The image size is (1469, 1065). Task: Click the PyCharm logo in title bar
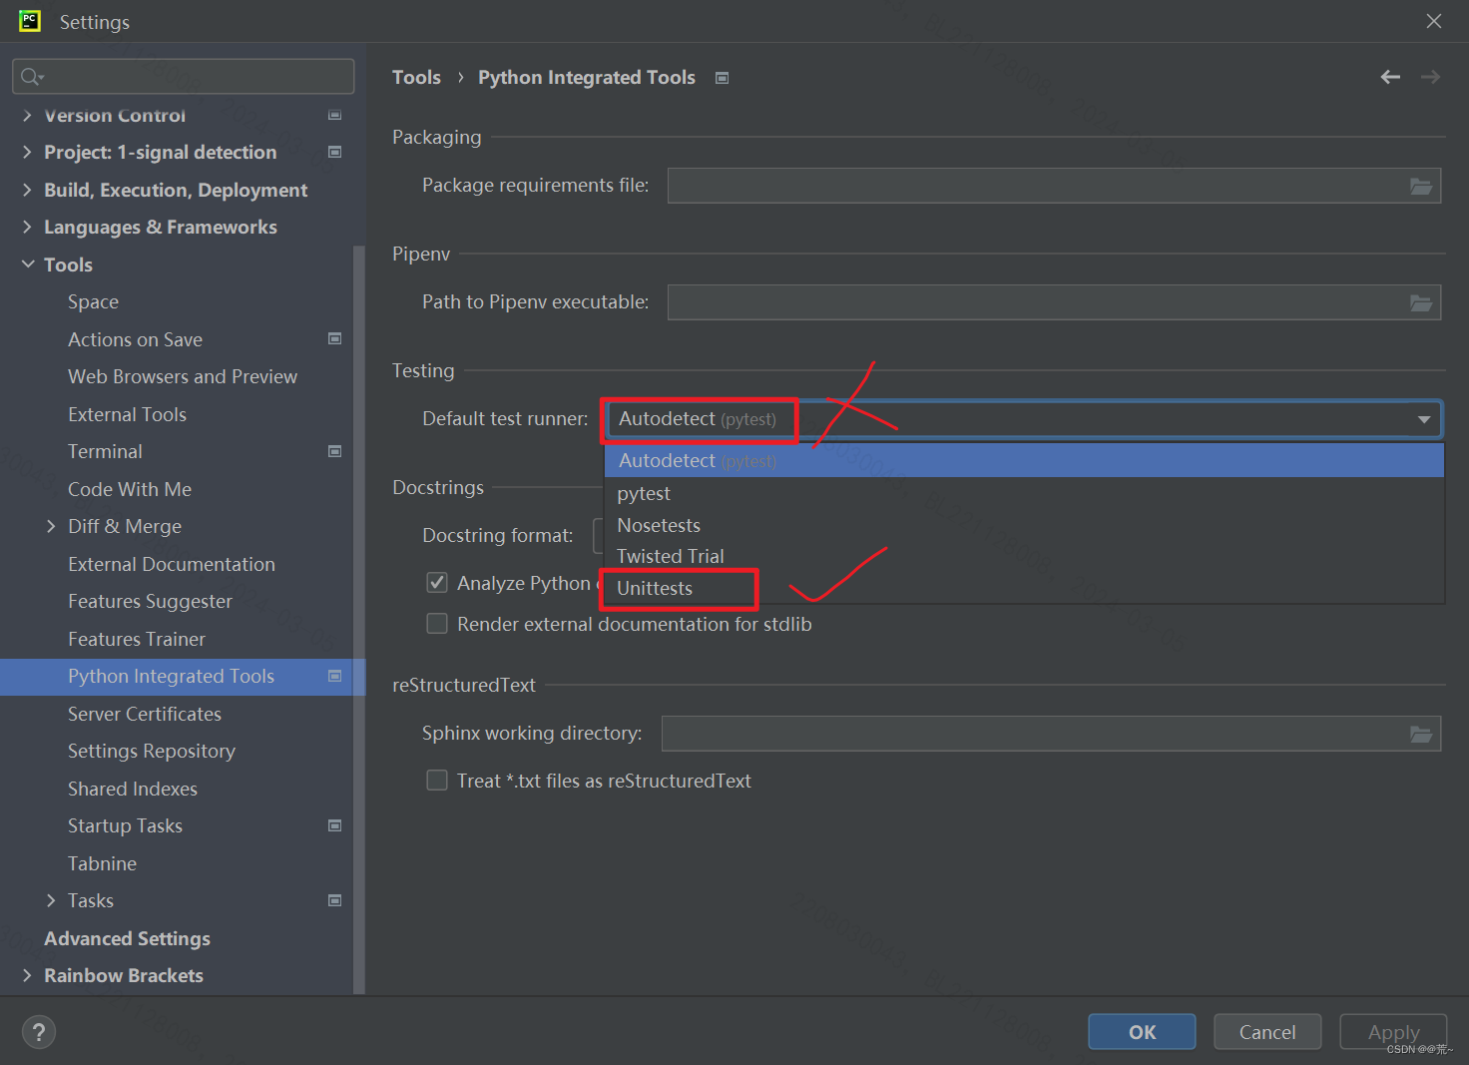pyautogui.click(x=30, y=21)
